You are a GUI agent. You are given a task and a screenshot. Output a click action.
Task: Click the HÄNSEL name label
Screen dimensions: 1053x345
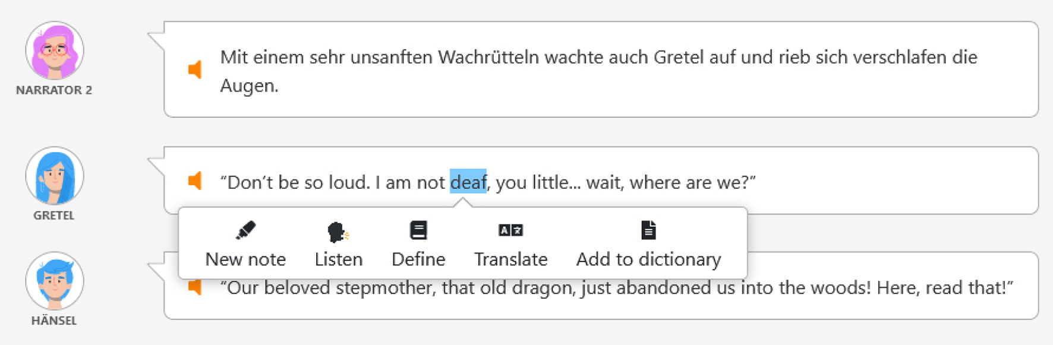pyautogui.click(x=54, y=321)
